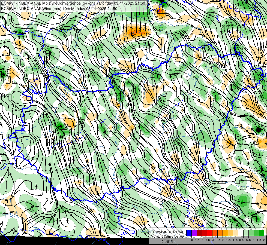Viewport: 267px width, 245px height.
Task: Click the g/(kg*s) unit label in legend
Action: coord(167,241)
